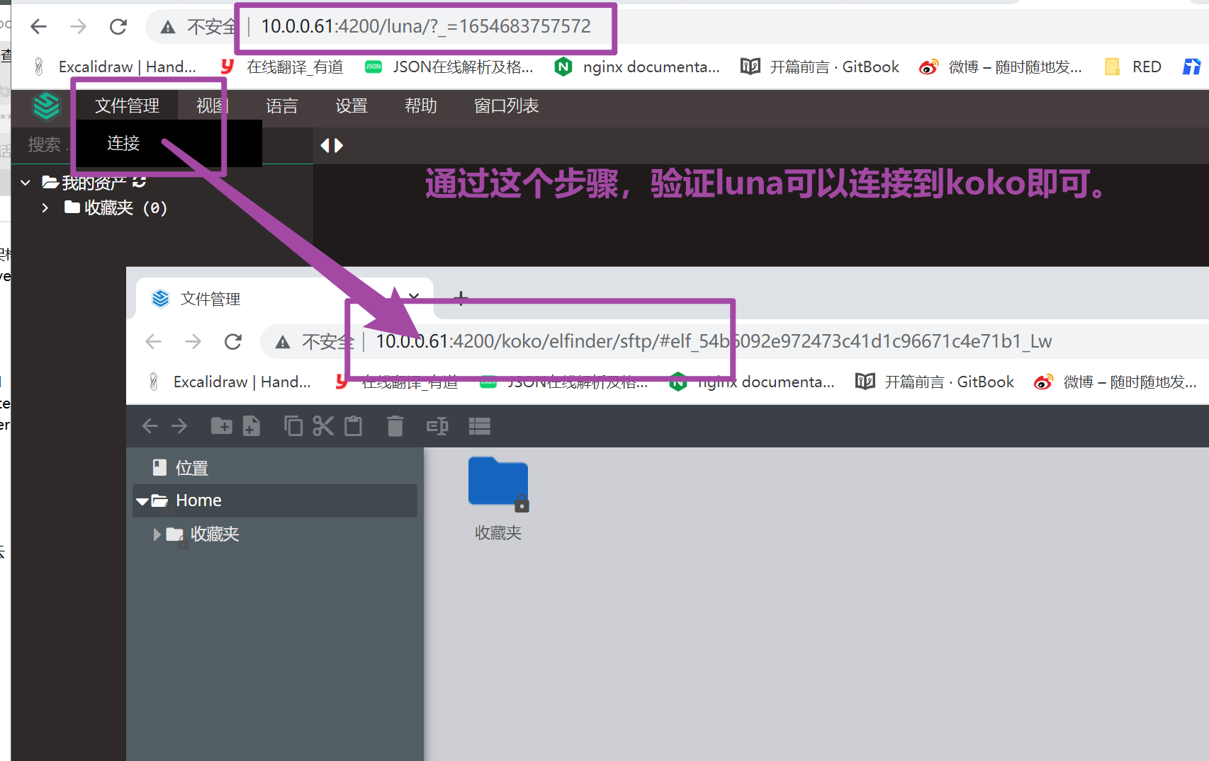Click the rename icon in elFinder toolbar

point(437,425)
